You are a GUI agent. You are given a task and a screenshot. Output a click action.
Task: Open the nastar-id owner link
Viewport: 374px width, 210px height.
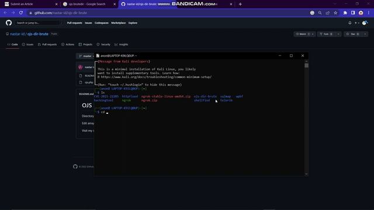17,34
